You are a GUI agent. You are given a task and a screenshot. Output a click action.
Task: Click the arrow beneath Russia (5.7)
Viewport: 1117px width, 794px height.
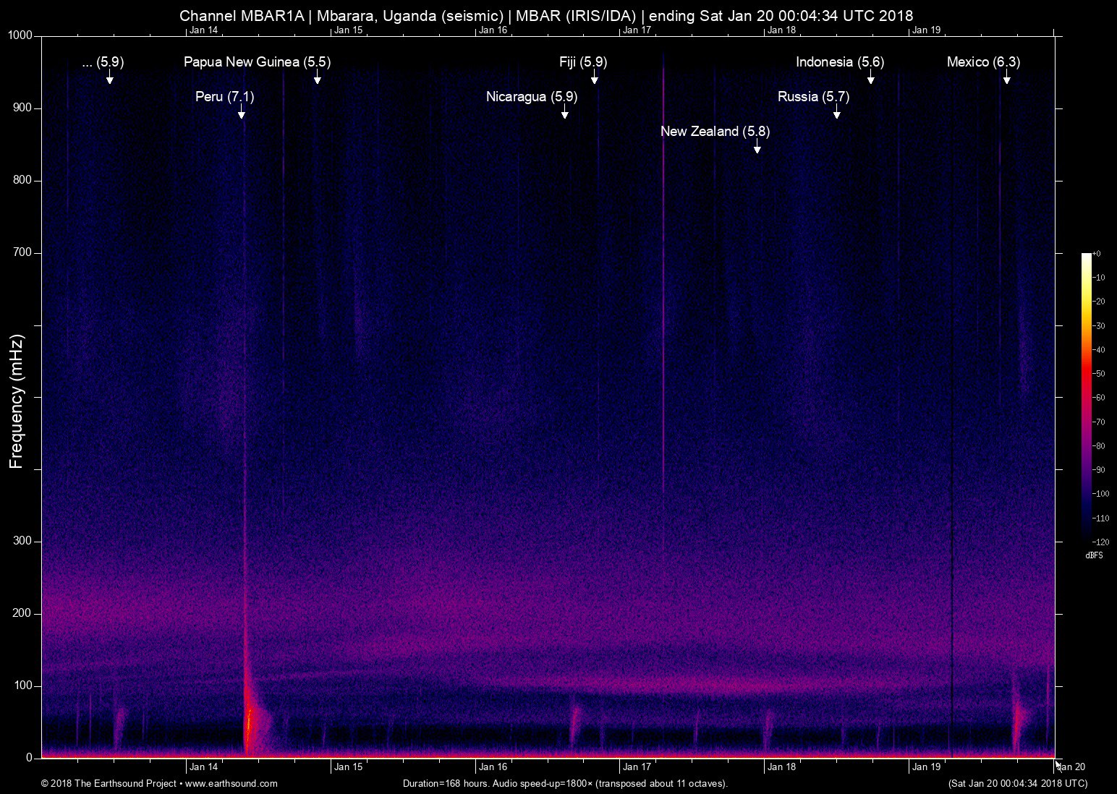836,113
